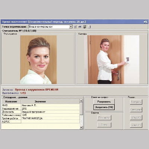
Task: Click the plus icon beside verification points dropdown
Action: point(75,27)
